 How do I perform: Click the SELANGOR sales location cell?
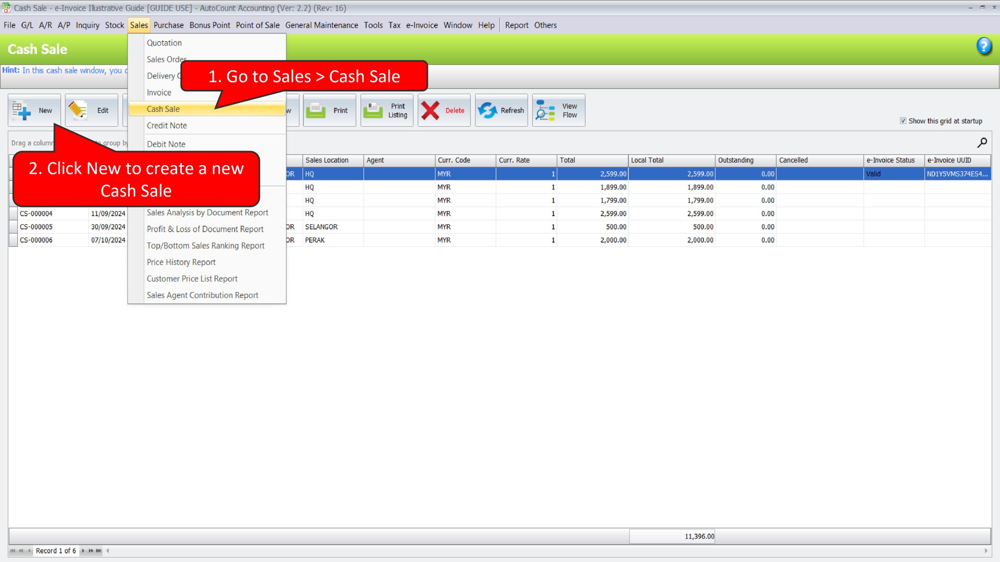tap(333, 227)
